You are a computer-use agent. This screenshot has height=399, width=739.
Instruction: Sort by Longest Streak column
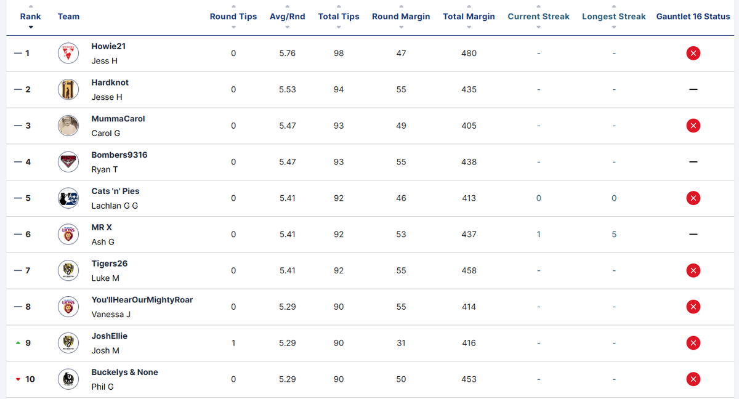(614, 17)
